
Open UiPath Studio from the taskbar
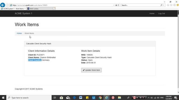pyautogui.click(x=94, y=97)
